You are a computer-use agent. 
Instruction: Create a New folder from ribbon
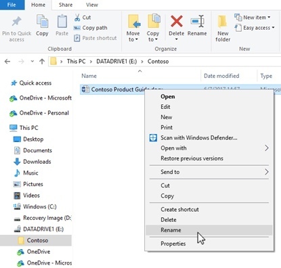pyautogui.click(x=223, y=28)
